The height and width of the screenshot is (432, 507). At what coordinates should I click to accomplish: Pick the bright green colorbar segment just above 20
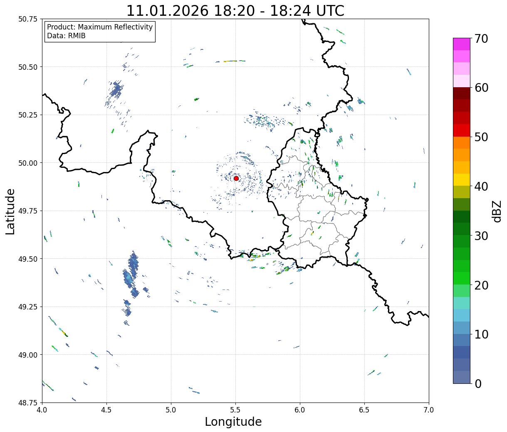(462, 278)
